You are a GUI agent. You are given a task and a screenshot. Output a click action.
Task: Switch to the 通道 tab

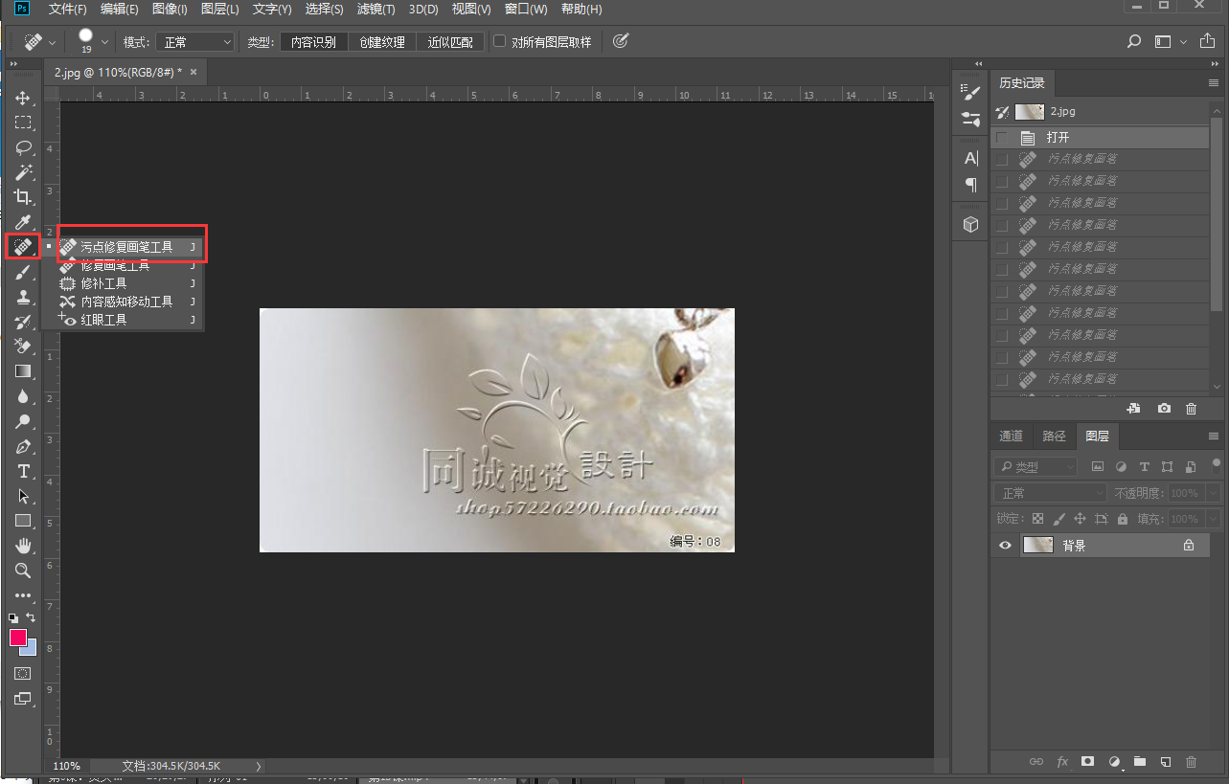[x=1012, y=437]
